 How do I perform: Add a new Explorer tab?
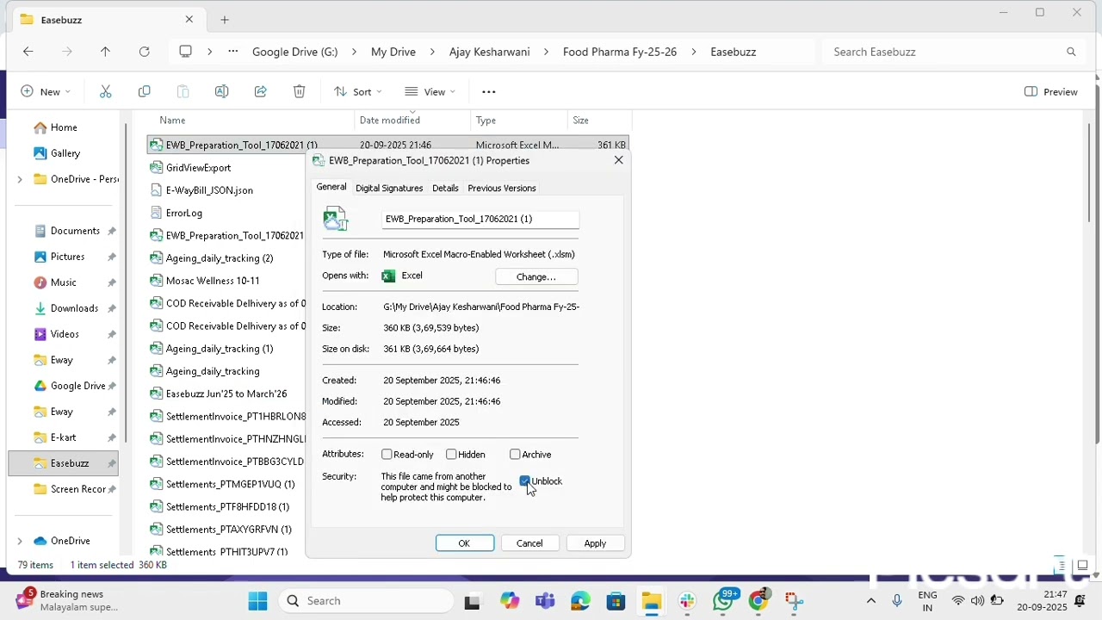(225, 19)
